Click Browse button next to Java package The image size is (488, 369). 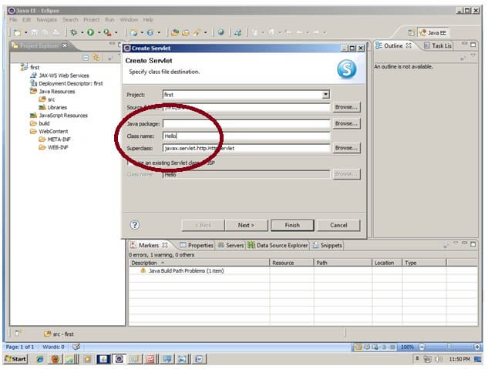click(x=346, y=123)
